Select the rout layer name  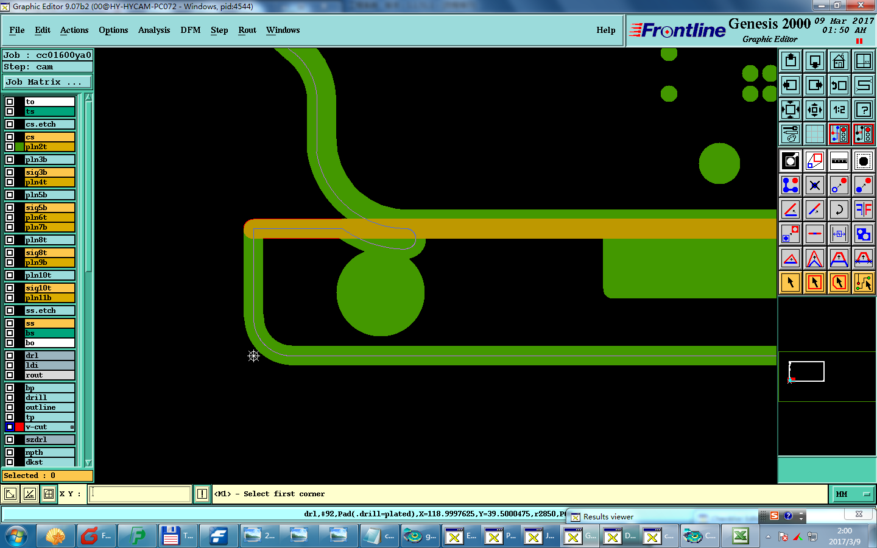coord(49,375)
